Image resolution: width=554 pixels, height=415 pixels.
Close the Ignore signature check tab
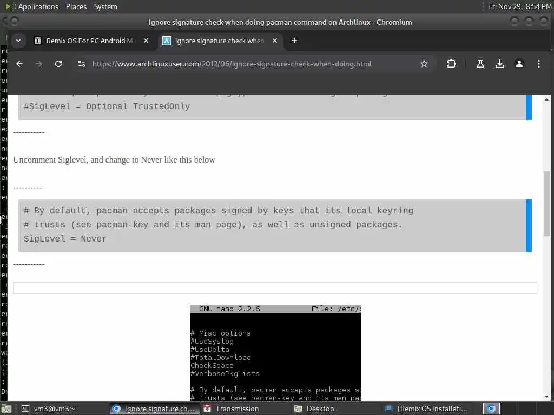pyautogui.click(x=274, y=41)
